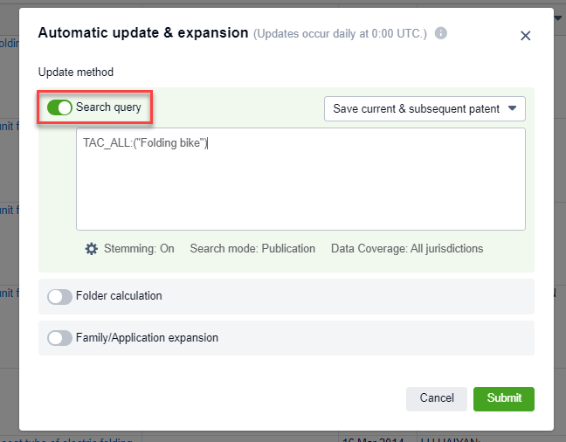Open search settings via the gear icon
The image size is (566, 442).
tap(92, 249)
